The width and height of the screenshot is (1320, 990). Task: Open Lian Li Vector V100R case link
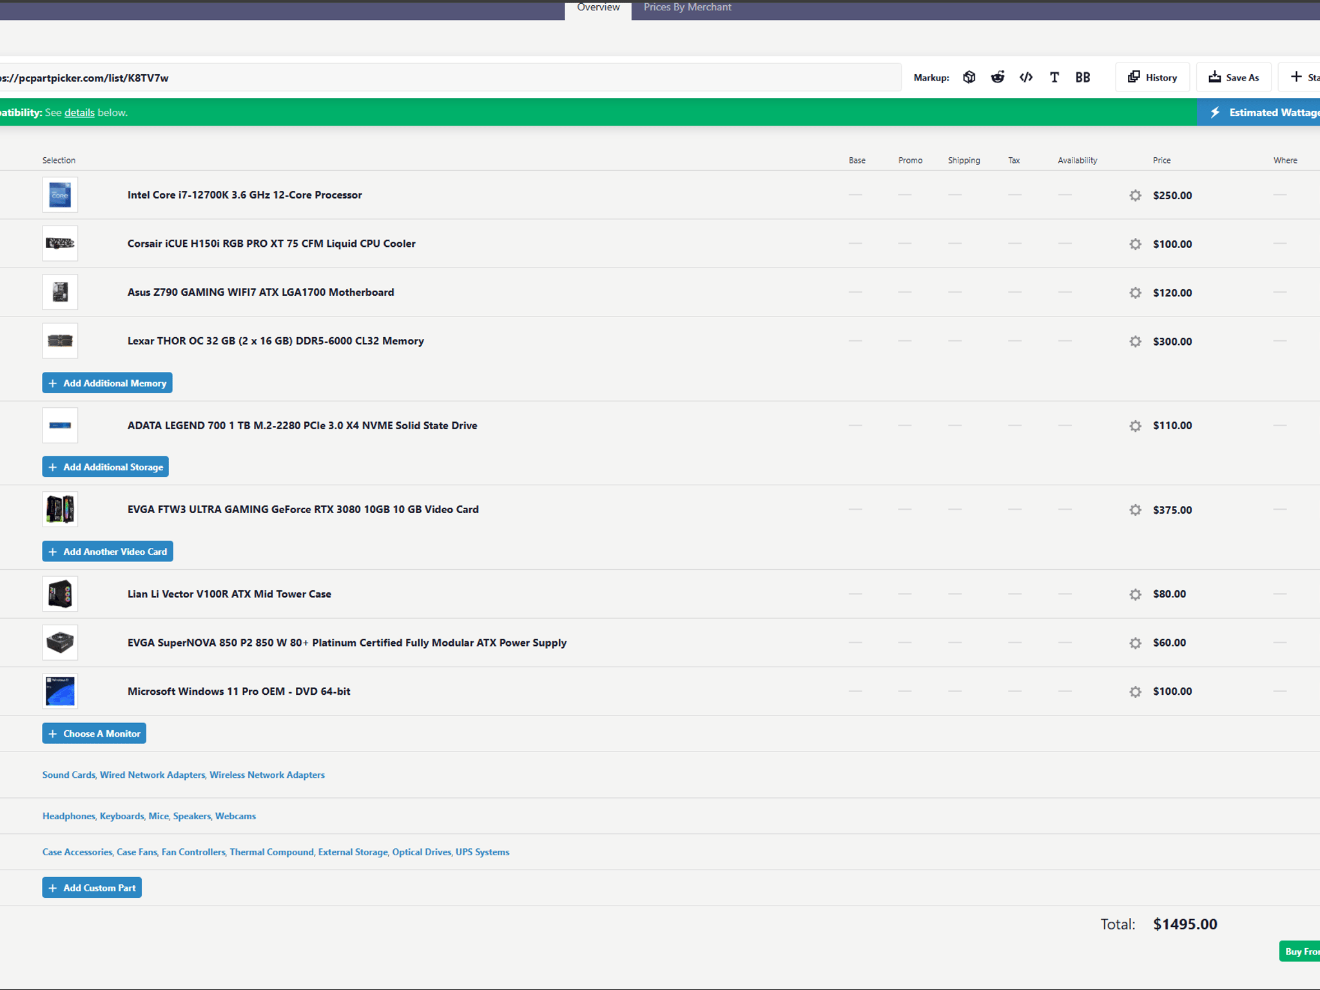(229, 594)
